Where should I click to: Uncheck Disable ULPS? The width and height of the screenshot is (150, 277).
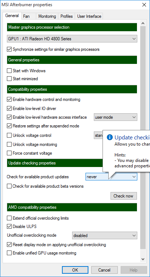click(x=9, y=226)
